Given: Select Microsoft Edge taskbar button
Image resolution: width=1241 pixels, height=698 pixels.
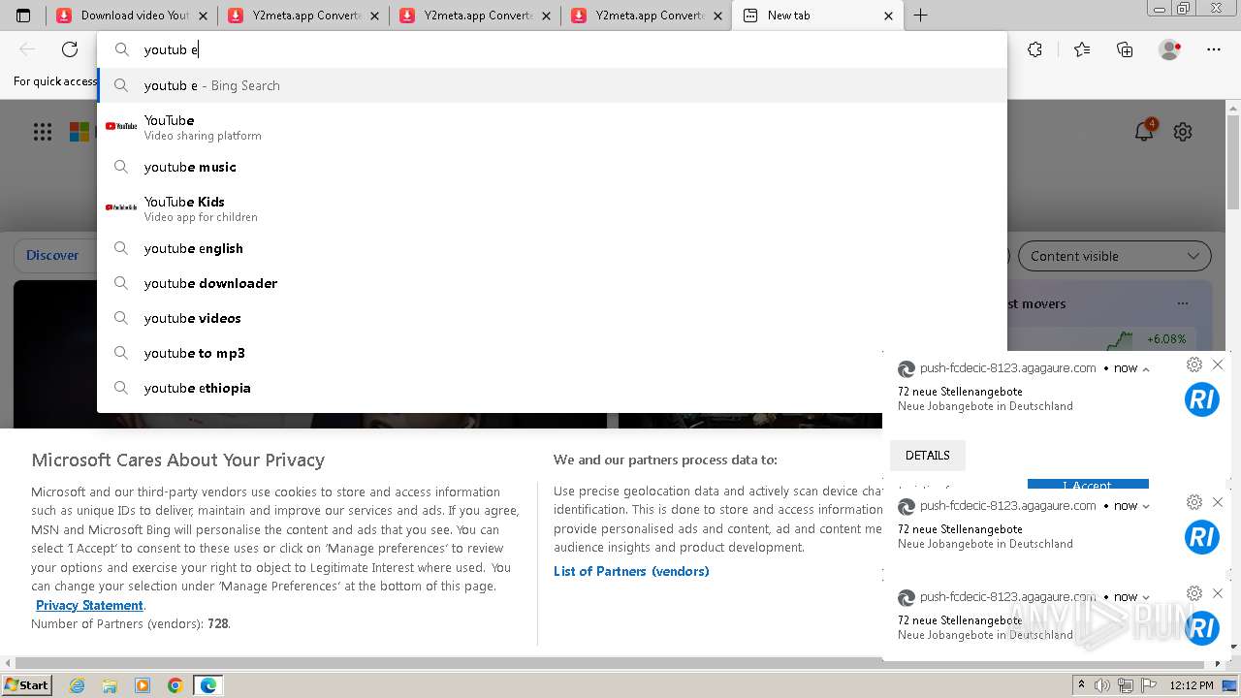Looking at the screenshot, I should 208,685.
